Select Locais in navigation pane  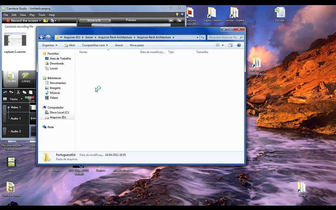click(51, 68)
